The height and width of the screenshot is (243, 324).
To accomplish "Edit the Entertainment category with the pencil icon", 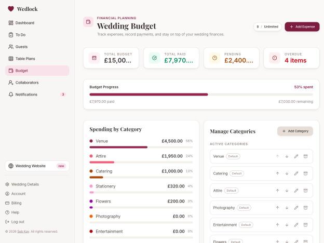I will (x=296, y=225).
